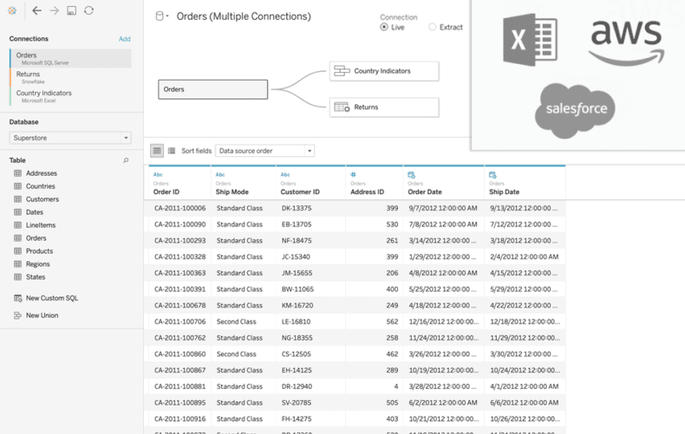685x434 pixels.
Task: Click the Order Date datetime type icon
Action: tap(411, 175)
